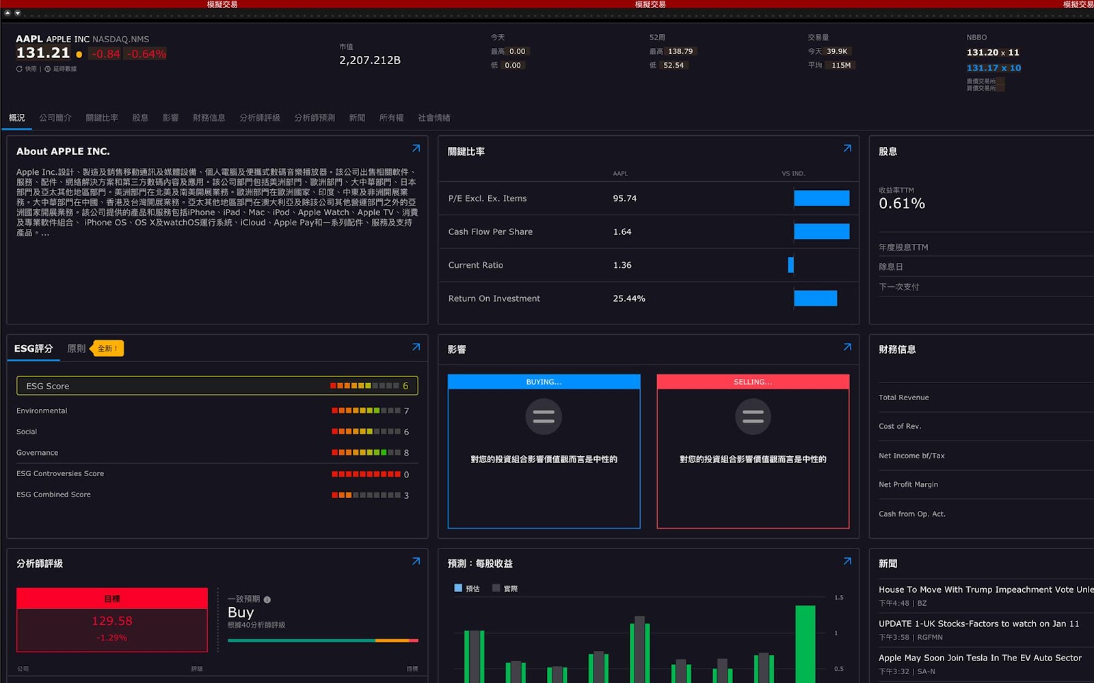Click the 快照 refresh snapshot icon

19,69
